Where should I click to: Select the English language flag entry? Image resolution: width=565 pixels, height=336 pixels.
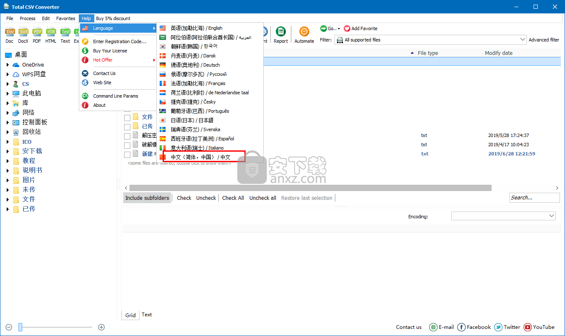[210, 28]
